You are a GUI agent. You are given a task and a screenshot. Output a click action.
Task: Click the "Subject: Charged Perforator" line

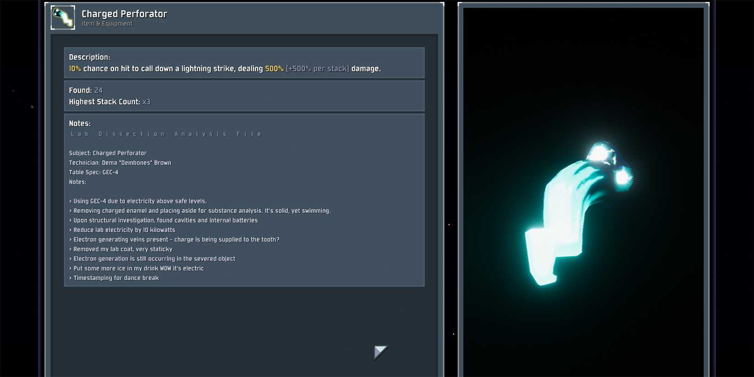(108, 153)
